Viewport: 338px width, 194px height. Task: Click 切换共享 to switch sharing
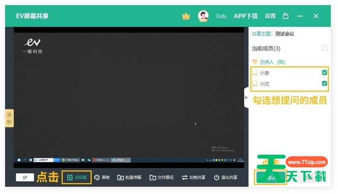point(194,178)
